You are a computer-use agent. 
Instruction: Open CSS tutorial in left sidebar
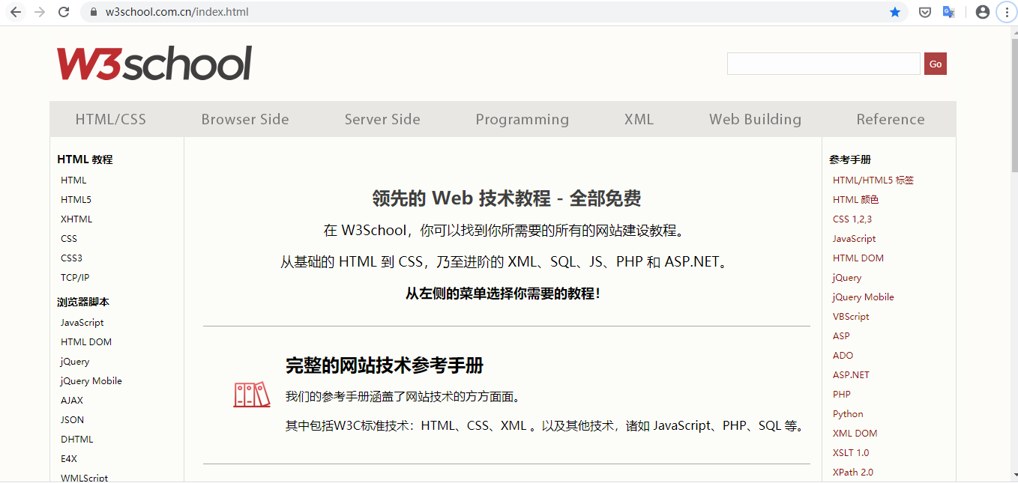click(x=69, y=238)
